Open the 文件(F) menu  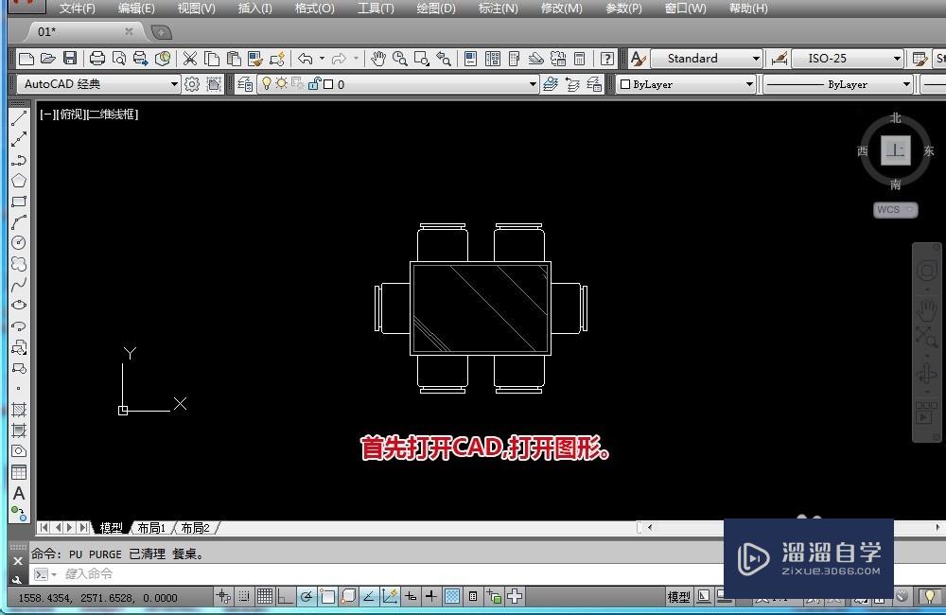78,9
